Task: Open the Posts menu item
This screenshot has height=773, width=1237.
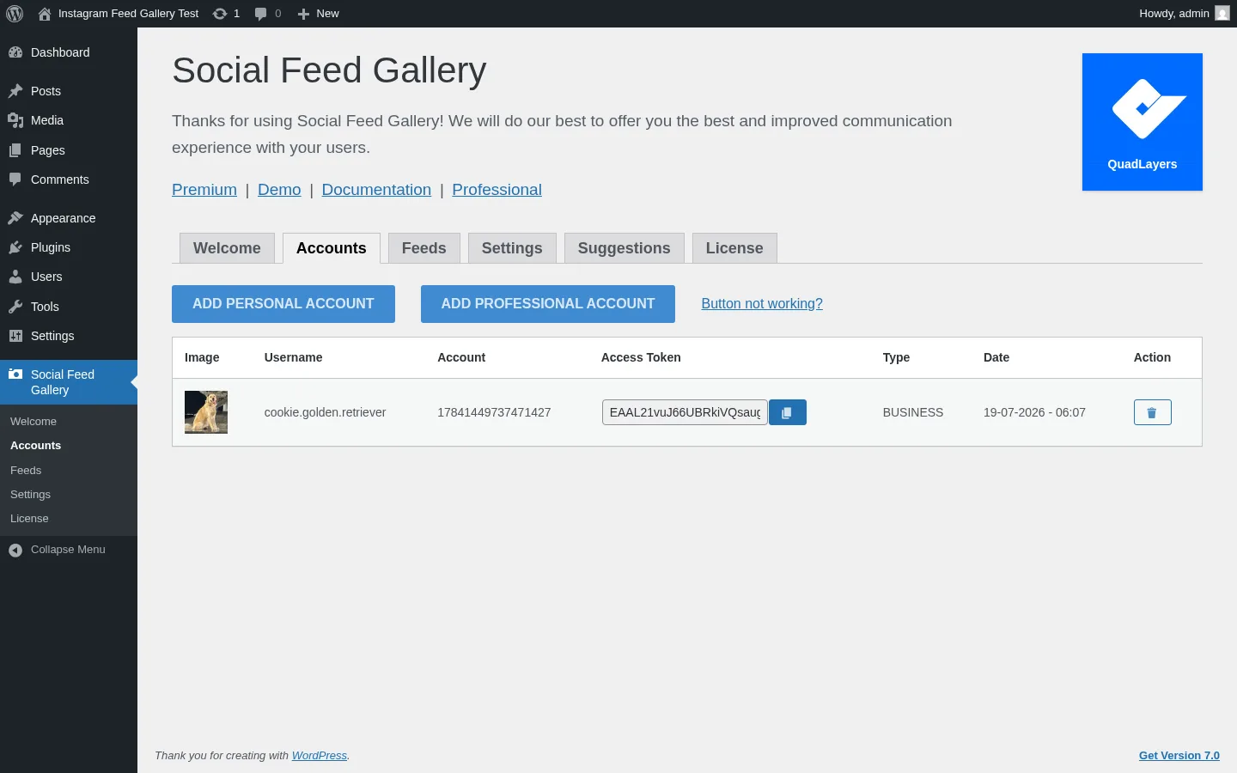Action: [x=69, y=91]
